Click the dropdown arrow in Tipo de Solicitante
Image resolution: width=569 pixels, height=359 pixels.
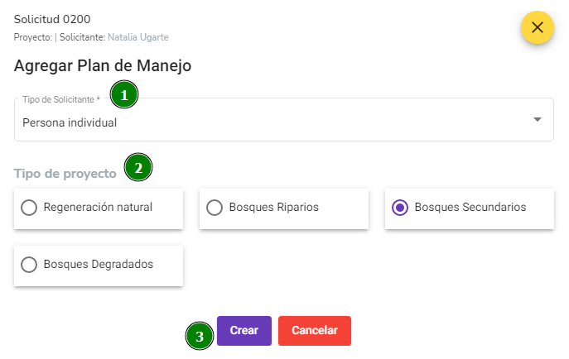click(537, 120)
